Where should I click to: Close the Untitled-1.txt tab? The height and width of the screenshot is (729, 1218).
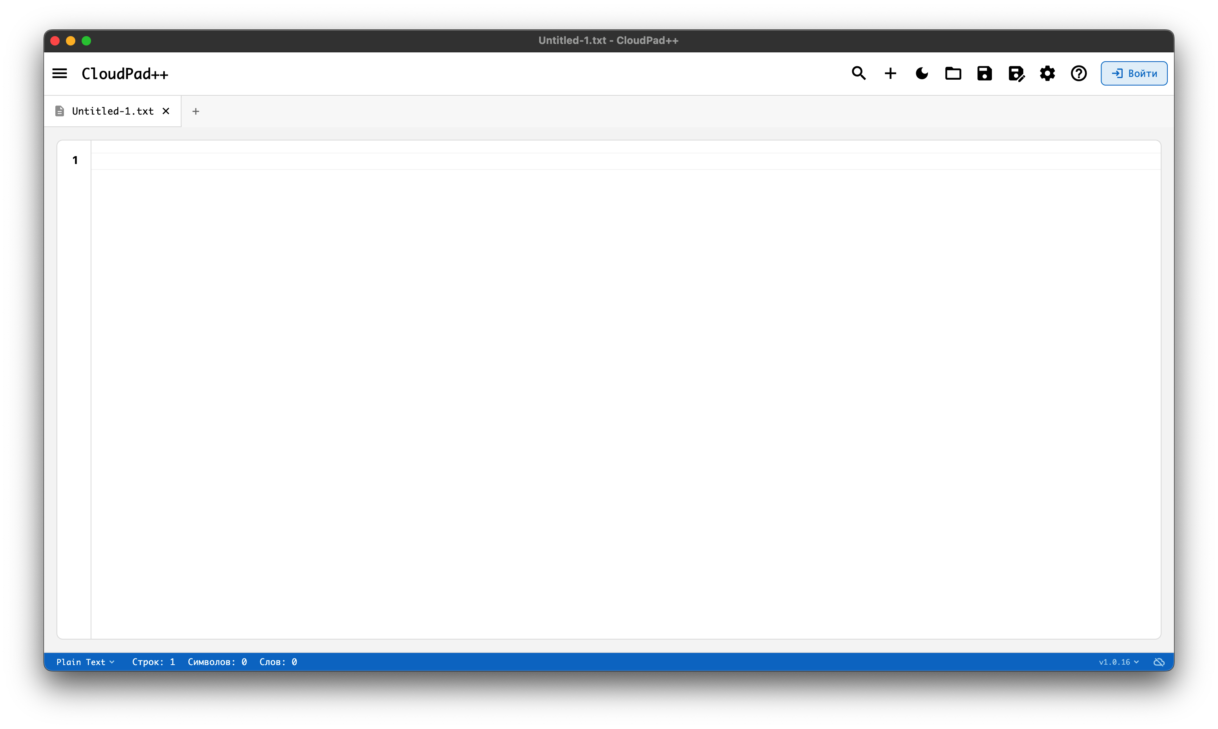click(166, 111)
